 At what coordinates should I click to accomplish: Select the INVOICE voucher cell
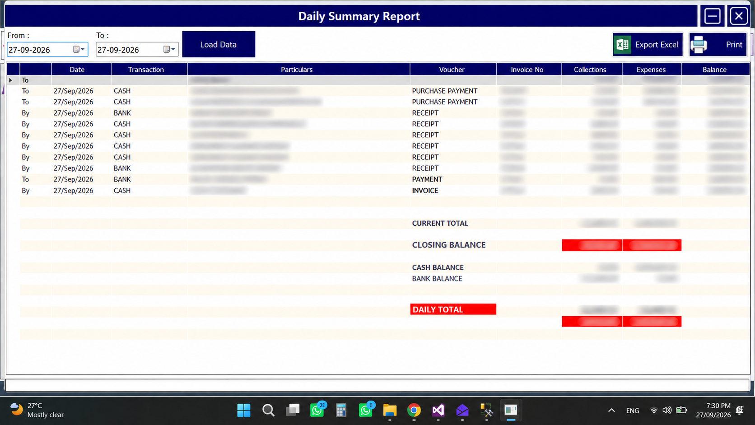pos(453,191)
